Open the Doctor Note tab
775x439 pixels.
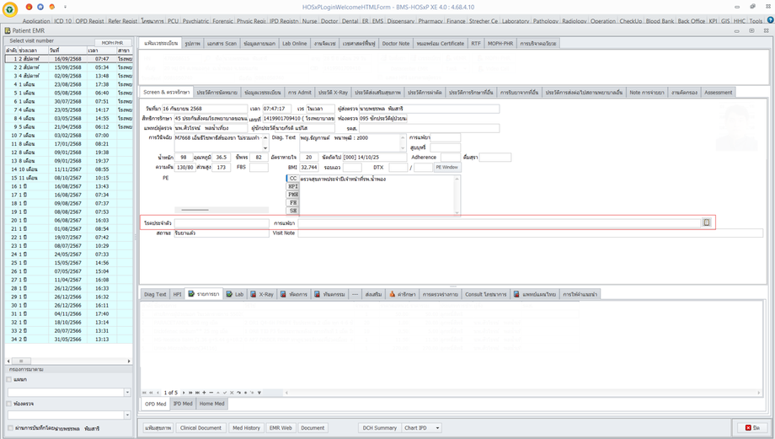point(395,44)
